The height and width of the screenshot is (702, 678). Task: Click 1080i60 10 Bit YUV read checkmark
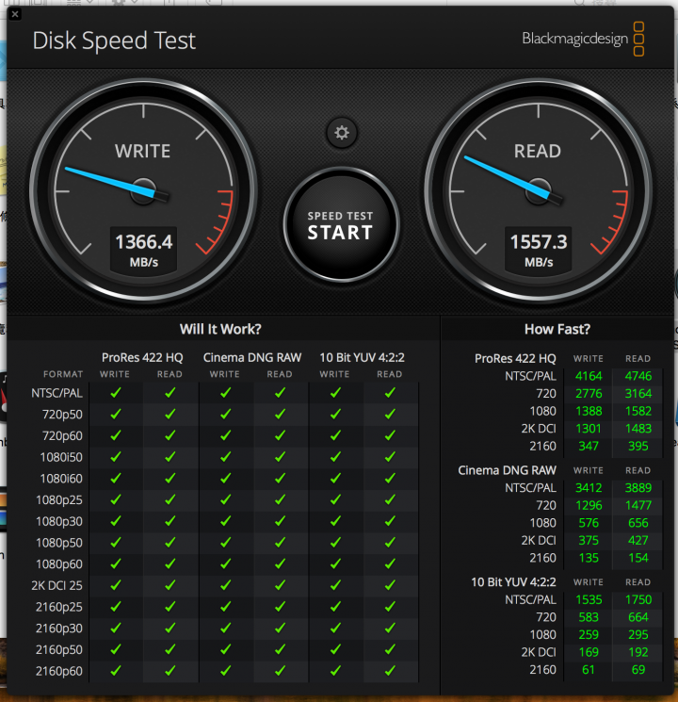pyautogui.click(x=390, y=478)
